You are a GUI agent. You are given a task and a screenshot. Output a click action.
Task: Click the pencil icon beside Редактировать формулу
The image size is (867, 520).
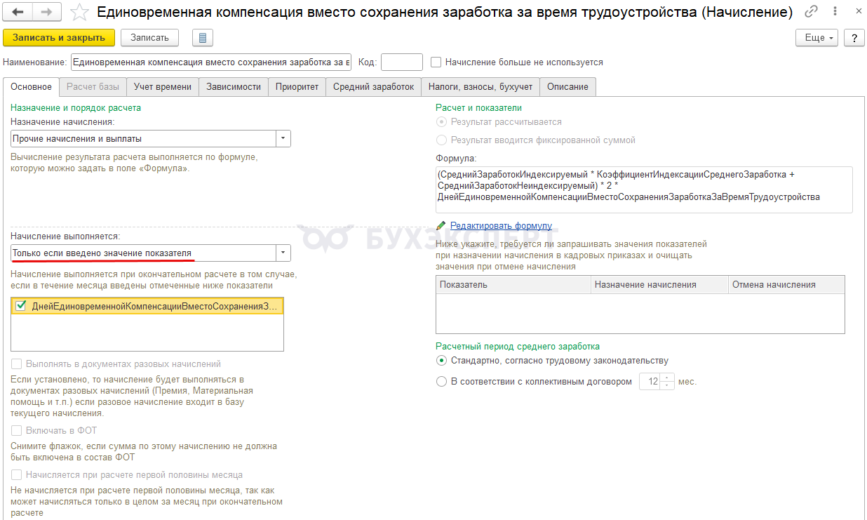pyautogui.click(x=441, y=226)
